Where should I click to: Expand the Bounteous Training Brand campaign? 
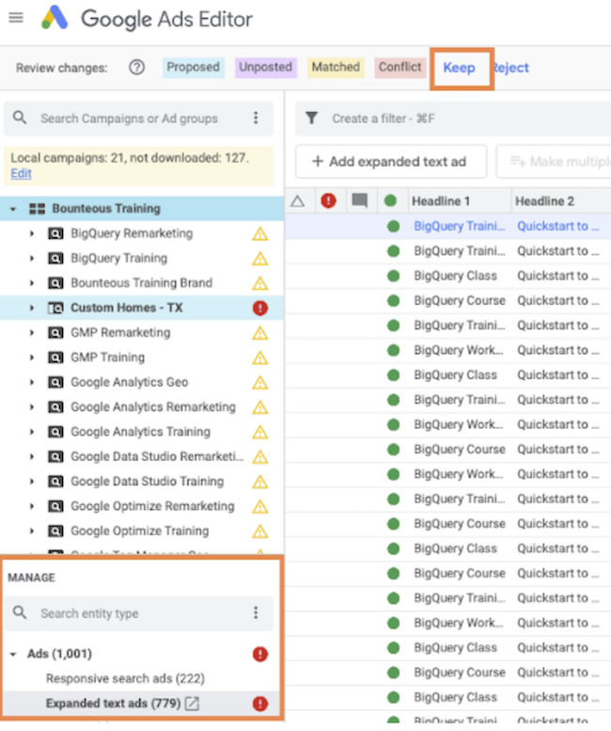tap(32, 283)
